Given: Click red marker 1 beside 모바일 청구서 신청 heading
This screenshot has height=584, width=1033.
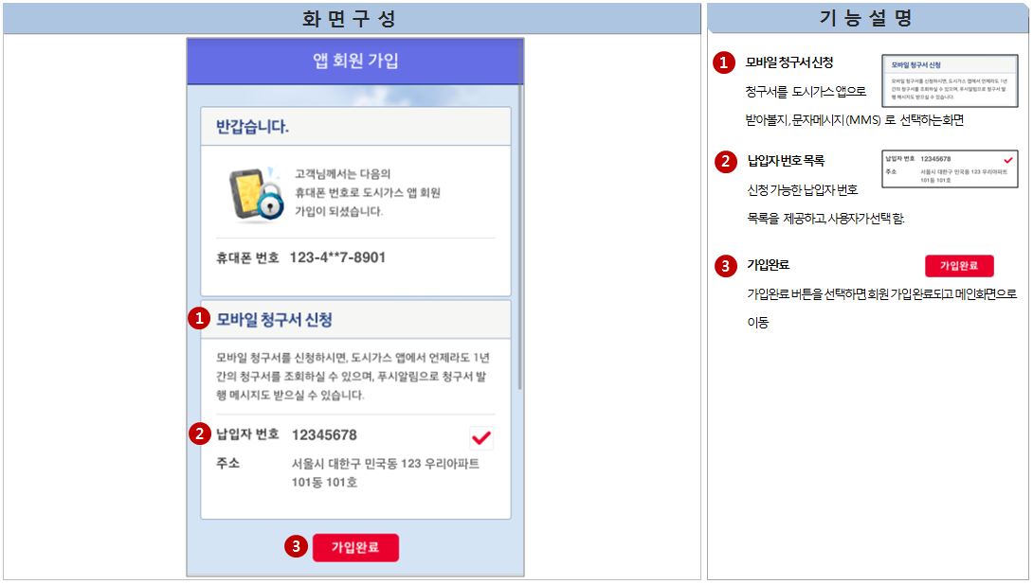Looking at the screenshot, I should pos(198,319).
